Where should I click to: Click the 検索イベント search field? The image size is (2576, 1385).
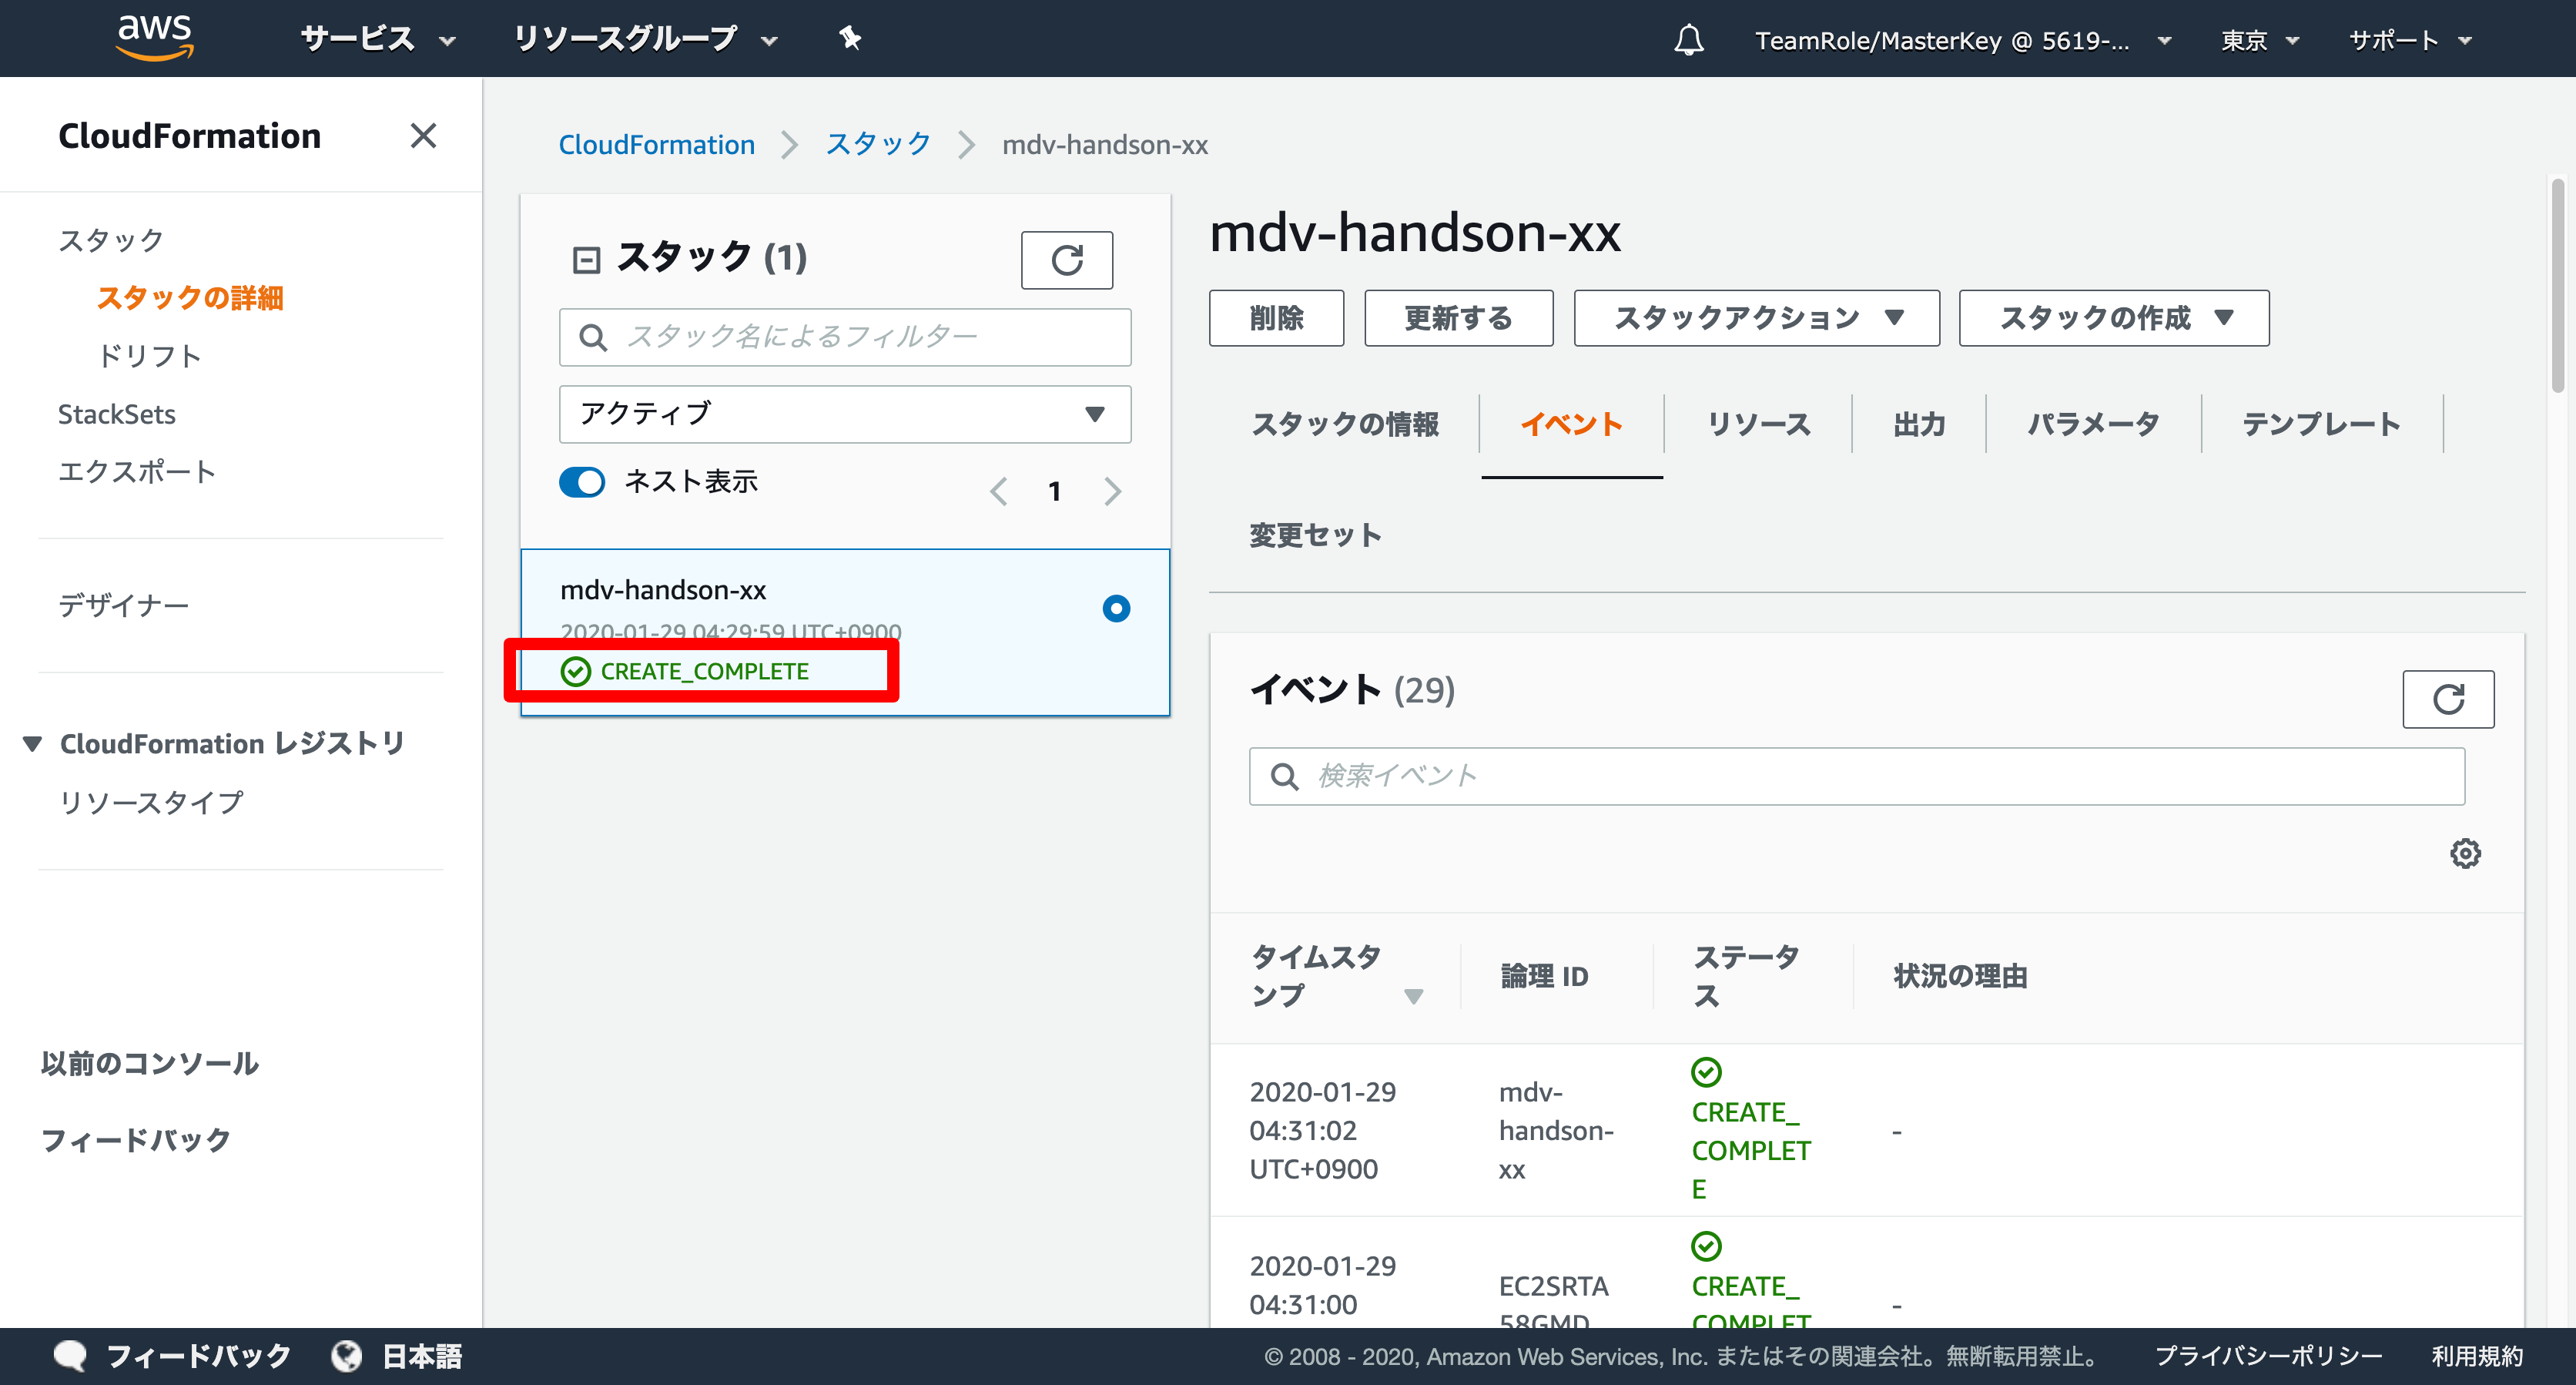pos(1856,776)
